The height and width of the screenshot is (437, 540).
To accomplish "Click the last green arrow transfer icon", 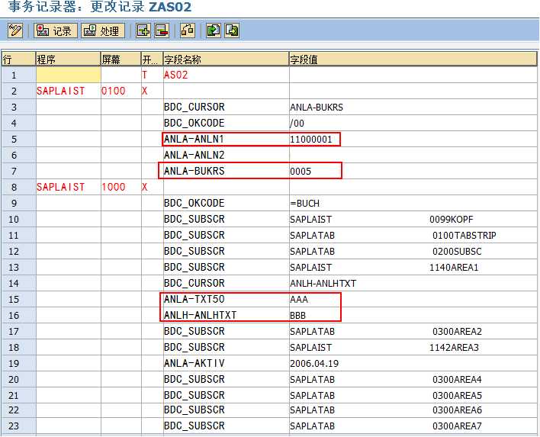I will click(x=232, y=31).
